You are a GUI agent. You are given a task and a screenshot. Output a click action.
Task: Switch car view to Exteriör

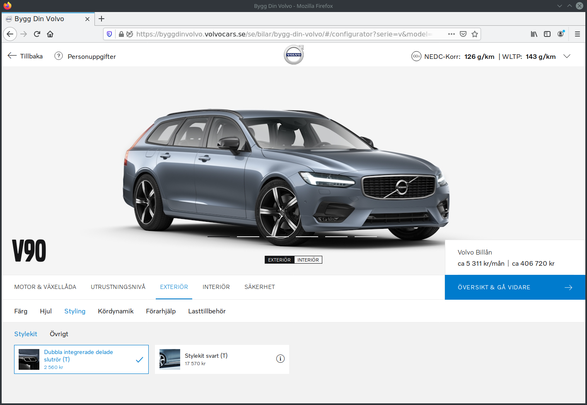point(279,260)
